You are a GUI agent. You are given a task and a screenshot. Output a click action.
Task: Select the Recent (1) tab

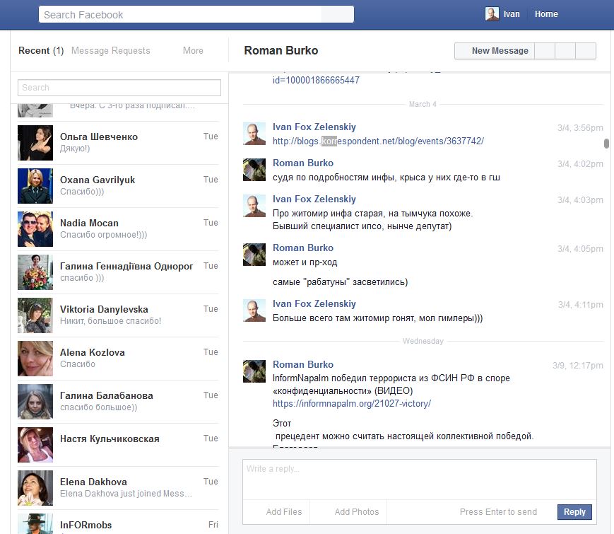tap(41, 51)
